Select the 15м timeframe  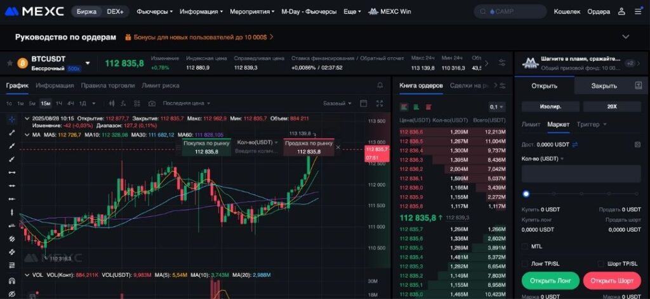(46, 103)
